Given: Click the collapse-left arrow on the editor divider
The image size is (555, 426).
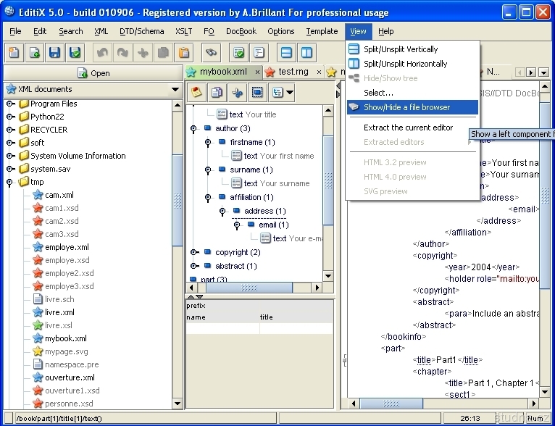Looking at the screenshot, I should 338,86.
